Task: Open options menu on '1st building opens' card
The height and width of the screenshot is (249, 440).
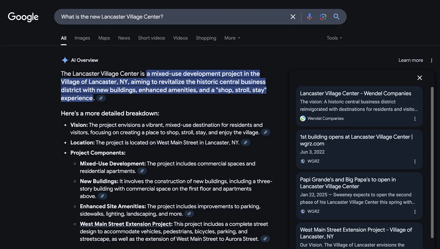Action: pos(415,161)
